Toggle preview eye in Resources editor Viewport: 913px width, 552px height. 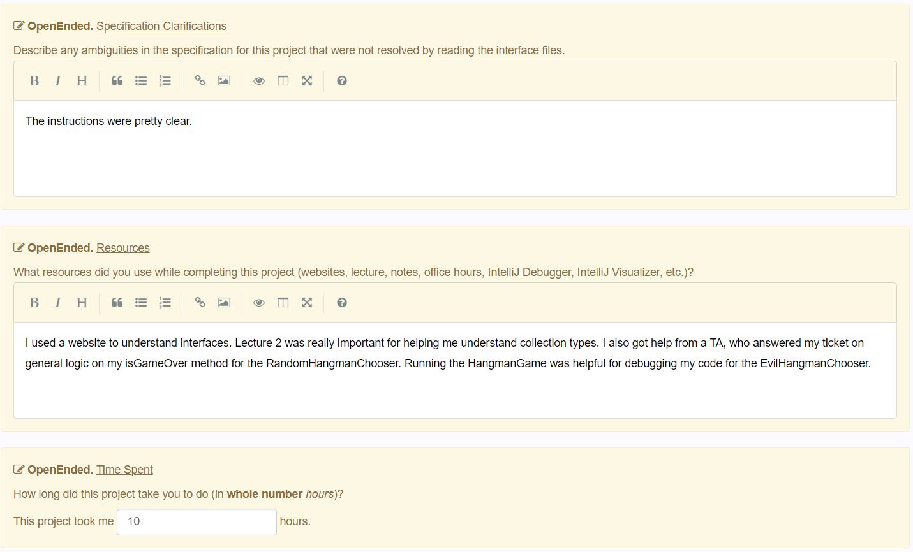click(258, 303)
